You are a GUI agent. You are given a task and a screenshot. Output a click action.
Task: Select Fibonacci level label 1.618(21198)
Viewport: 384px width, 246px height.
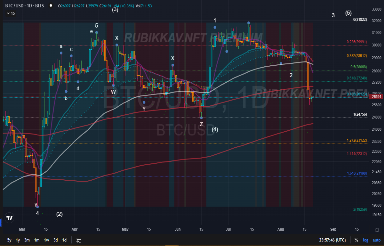[356, 173]
